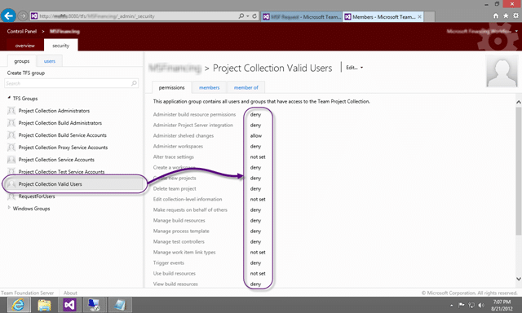The height and width of the screenshot is (313, 522).
Task: Select Project Collection Administrators group
Action: [54, 111]
